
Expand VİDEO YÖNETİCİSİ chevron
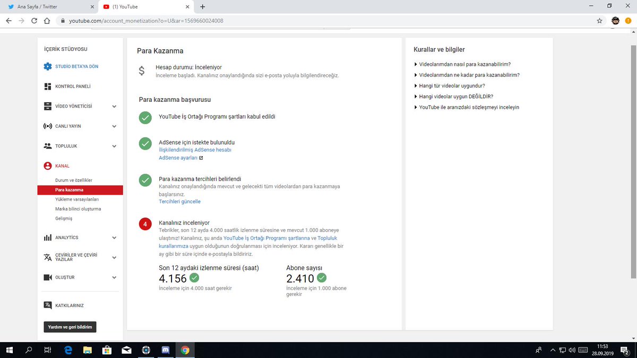(114, 107)
